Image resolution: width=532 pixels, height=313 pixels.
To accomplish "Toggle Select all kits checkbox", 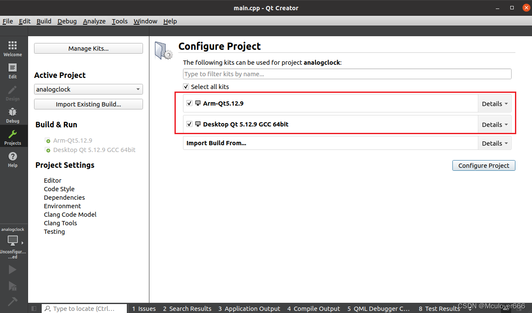I will [x=186, y=86].
